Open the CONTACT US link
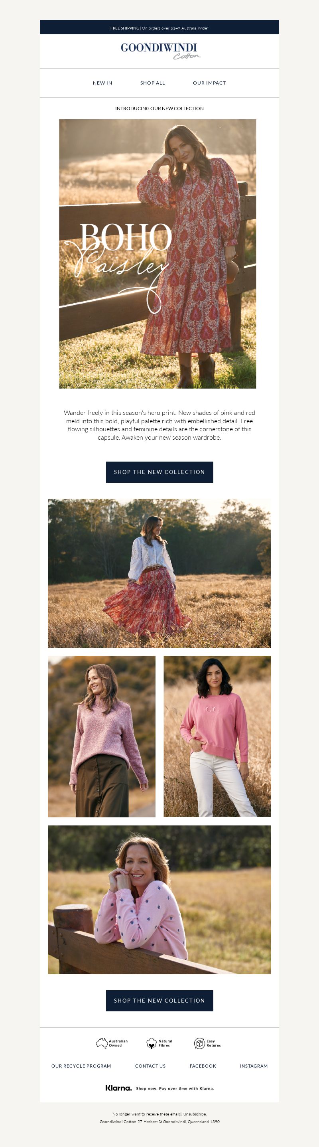Viewport: 319px width, 1147px height. [150, 1066]
